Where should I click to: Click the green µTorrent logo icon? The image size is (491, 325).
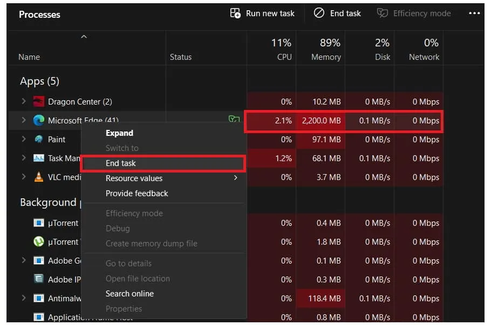pyautogui.click(x=39, y=241)
